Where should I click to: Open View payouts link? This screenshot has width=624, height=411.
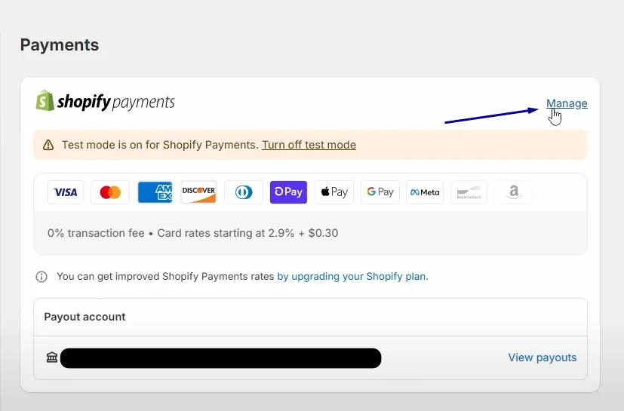pyautogui.click(x=543, y=357)
